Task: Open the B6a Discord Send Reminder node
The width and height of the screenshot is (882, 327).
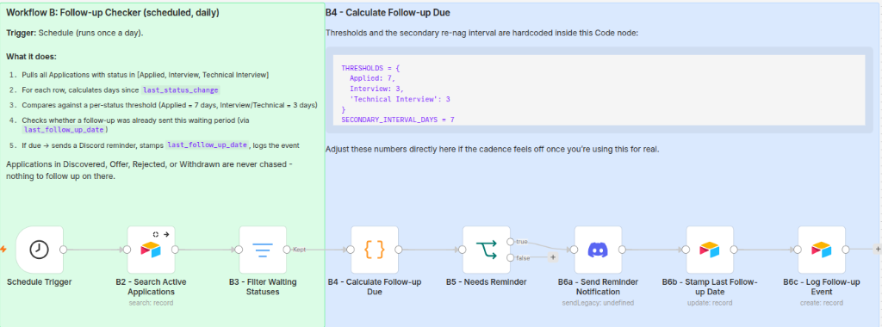Action: point(598,250)
